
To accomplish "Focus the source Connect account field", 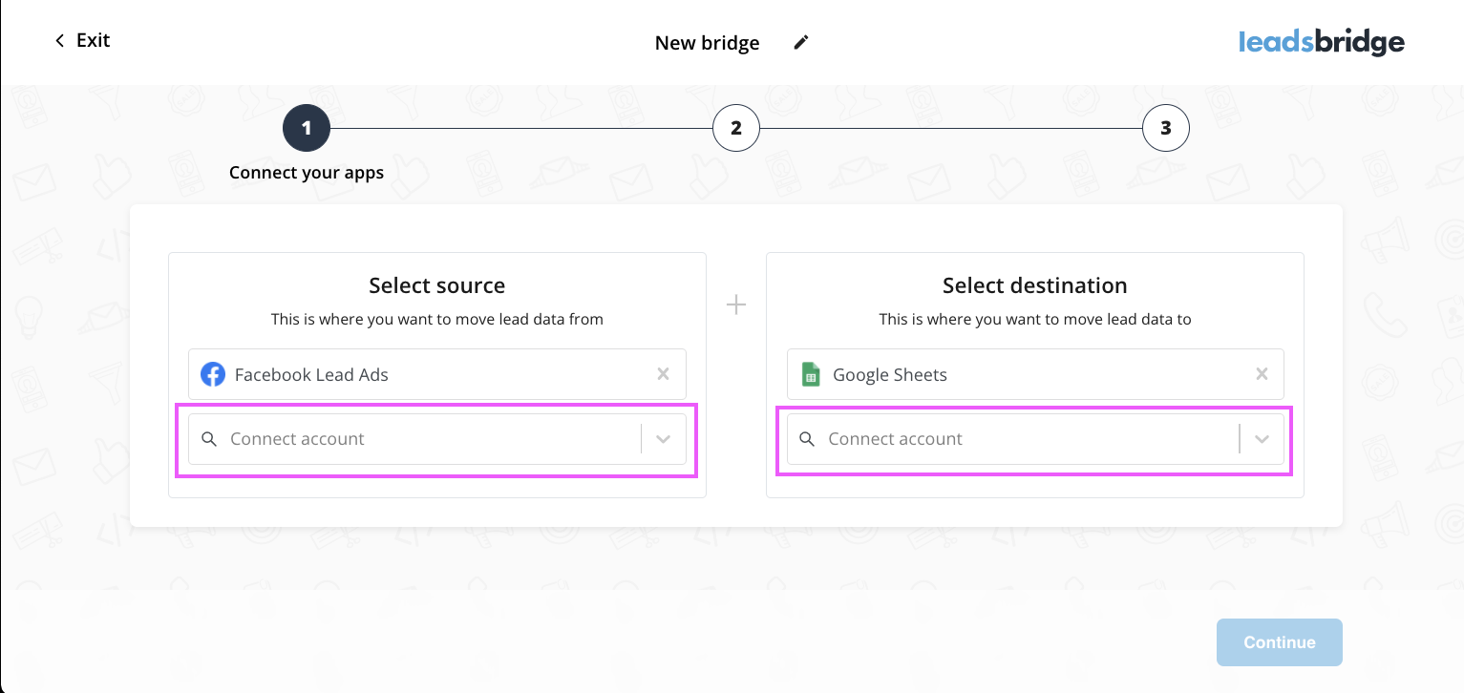I will click(420, 439).
